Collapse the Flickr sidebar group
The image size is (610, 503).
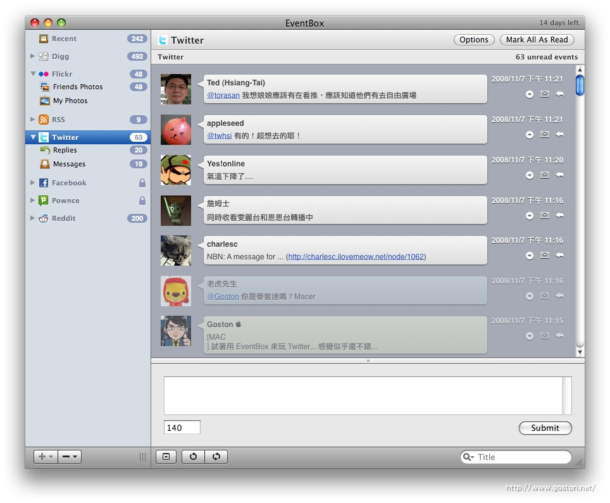(x=33, y=73)
